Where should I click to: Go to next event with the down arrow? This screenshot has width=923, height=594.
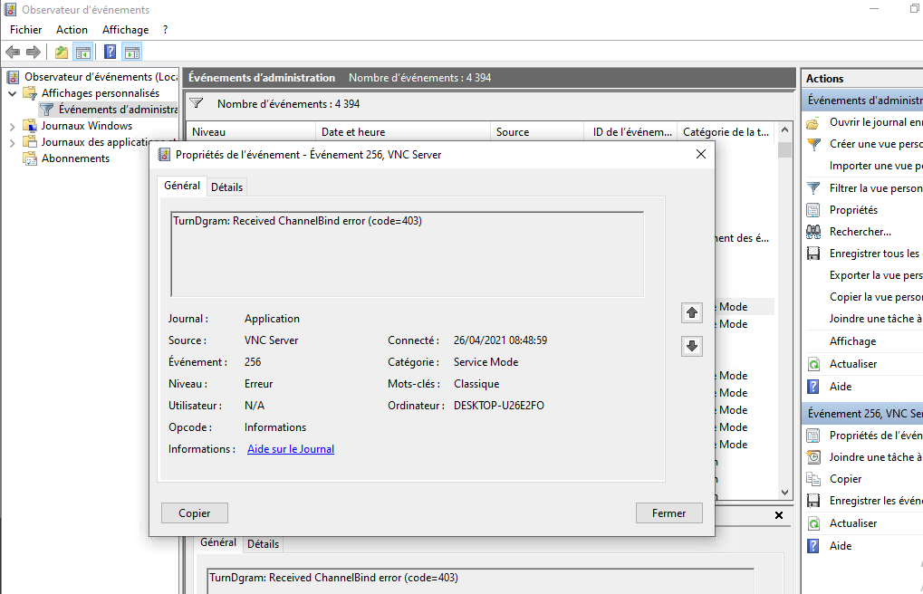point(692,346)
